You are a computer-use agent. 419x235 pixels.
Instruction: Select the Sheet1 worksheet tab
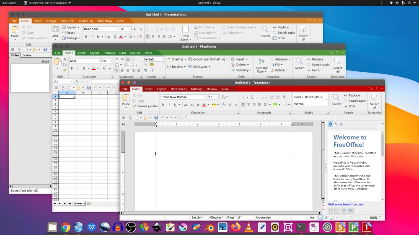[x=79, y=203]
